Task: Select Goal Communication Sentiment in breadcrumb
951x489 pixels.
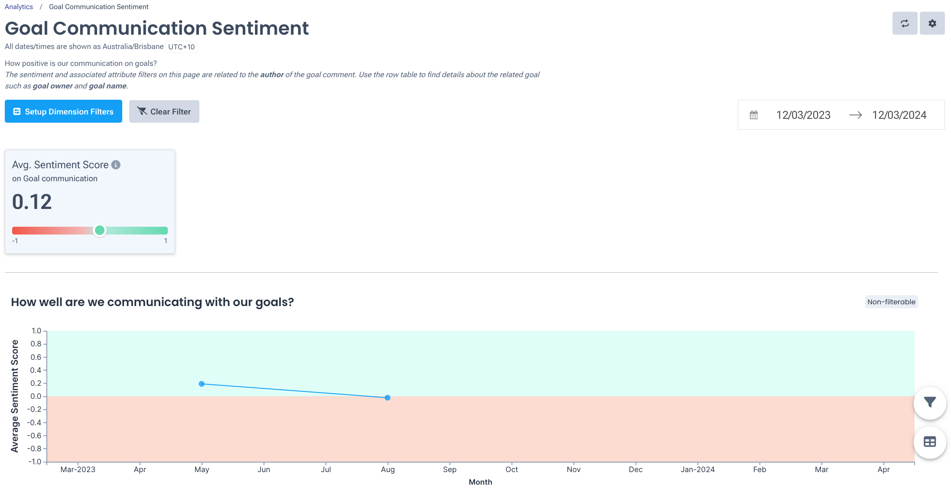Action: [98, 7]
